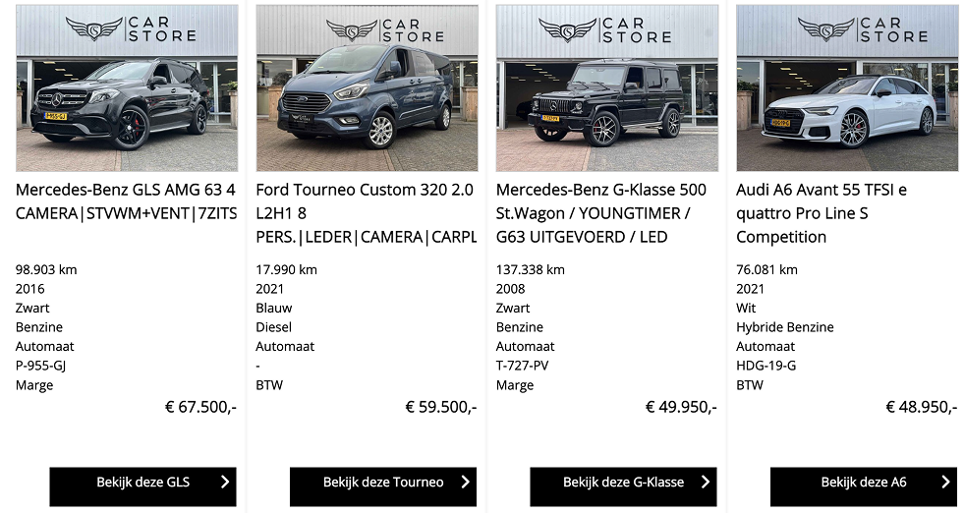The height and width of the screenshot is (513, 964).
Task: Click arrow icon on GLS button
Action: pos(225,482)
